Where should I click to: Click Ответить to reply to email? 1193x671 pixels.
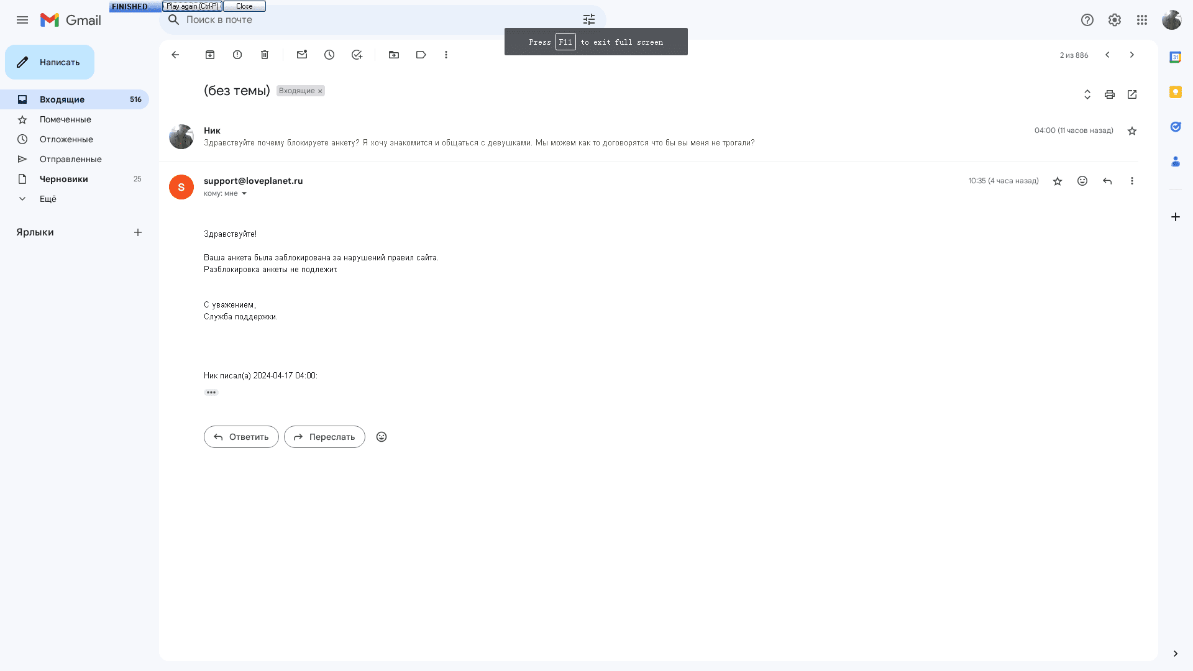[x=241, y=436]
